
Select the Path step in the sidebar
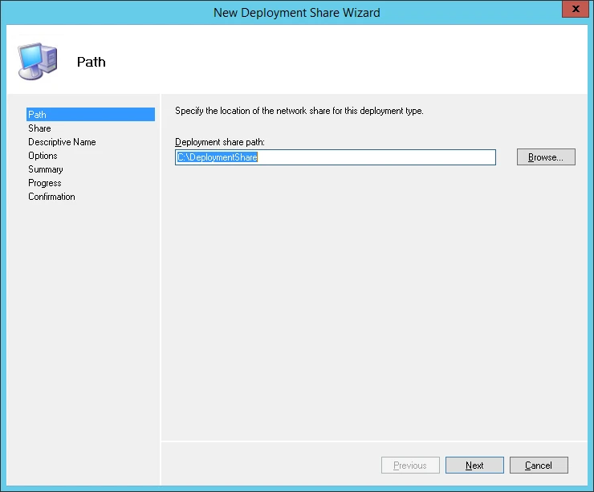38,115
